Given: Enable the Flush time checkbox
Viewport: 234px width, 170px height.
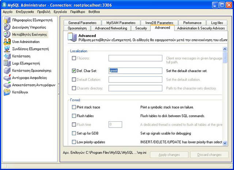Looking at the screenshot, I should (x=74, y=125).
